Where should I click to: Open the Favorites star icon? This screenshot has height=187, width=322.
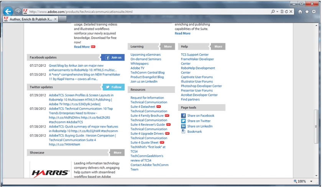(307, 12)
